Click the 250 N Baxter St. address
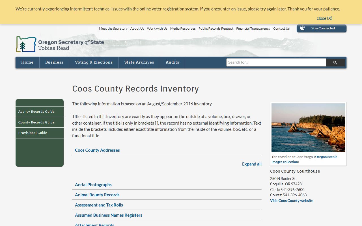This screenshot has height=226, width=362. [283, 179]
